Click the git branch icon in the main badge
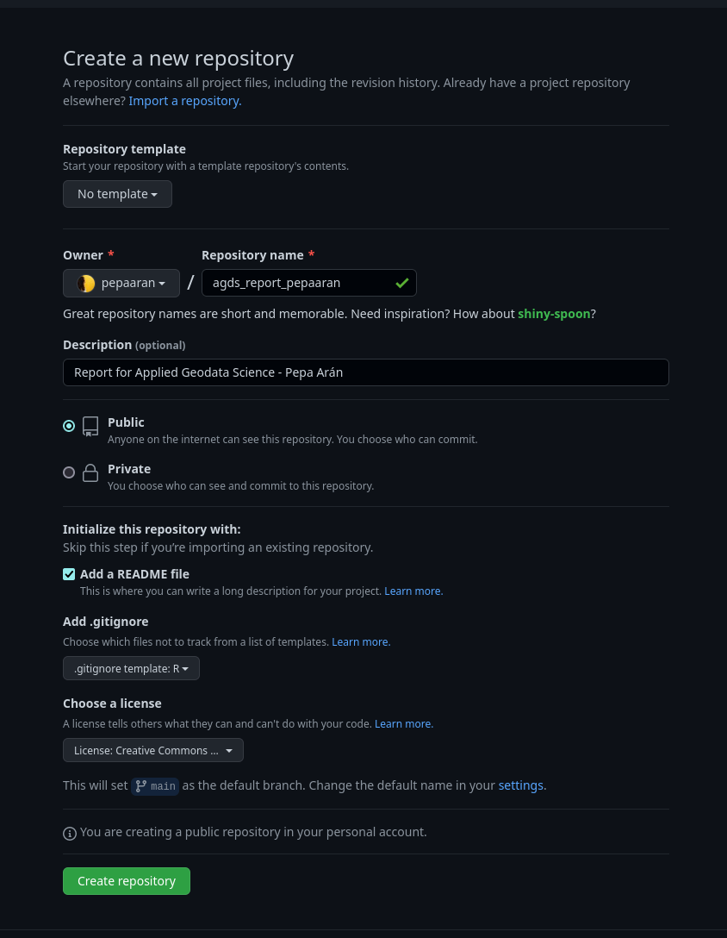The height and width of the screenshot is (938, 727). click(x=140, y=785)
